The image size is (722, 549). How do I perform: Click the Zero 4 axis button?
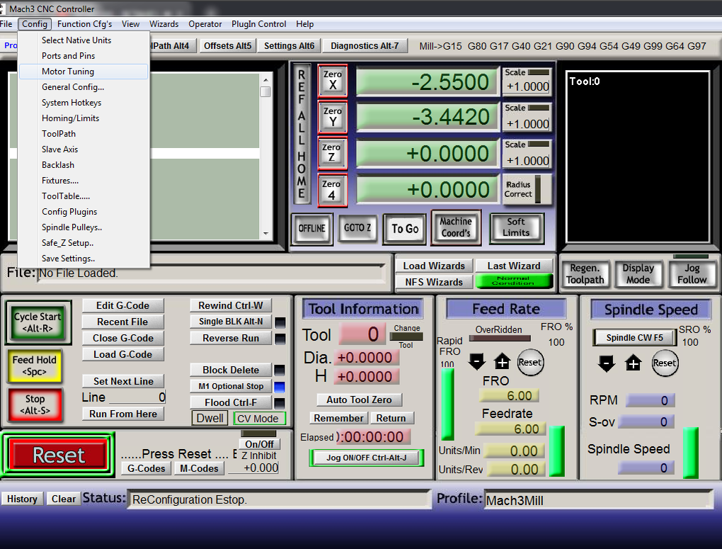click(x=331, y=190)
